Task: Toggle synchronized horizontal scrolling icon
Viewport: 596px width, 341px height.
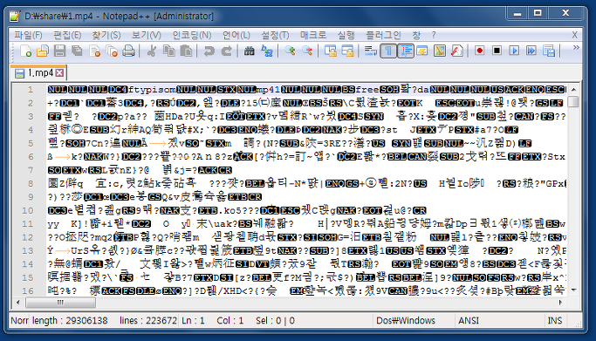Action: pos(347,51)
